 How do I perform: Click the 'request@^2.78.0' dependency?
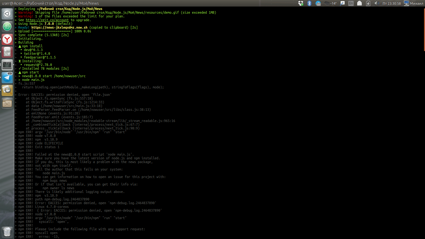pos(38,65)
